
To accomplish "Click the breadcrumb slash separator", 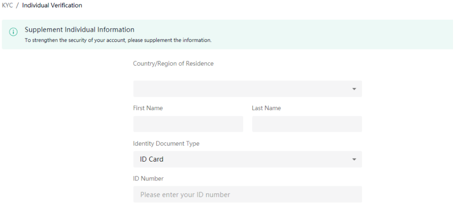I will point(17,5).
